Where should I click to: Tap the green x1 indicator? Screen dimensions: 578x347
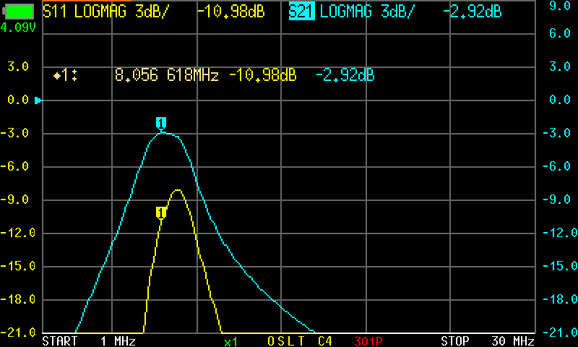[x=230, y=342]
